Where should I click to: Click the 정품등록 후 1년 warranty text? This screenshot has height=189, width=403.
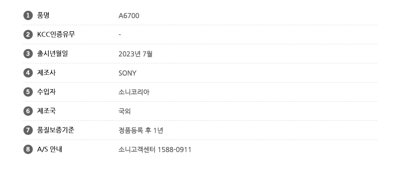[141, 130]
